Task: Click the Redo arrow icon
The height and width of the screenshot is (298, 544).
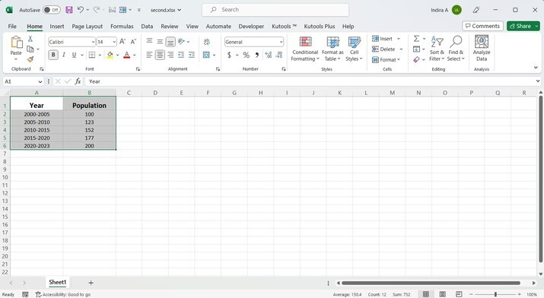Action: click(97, 10)
